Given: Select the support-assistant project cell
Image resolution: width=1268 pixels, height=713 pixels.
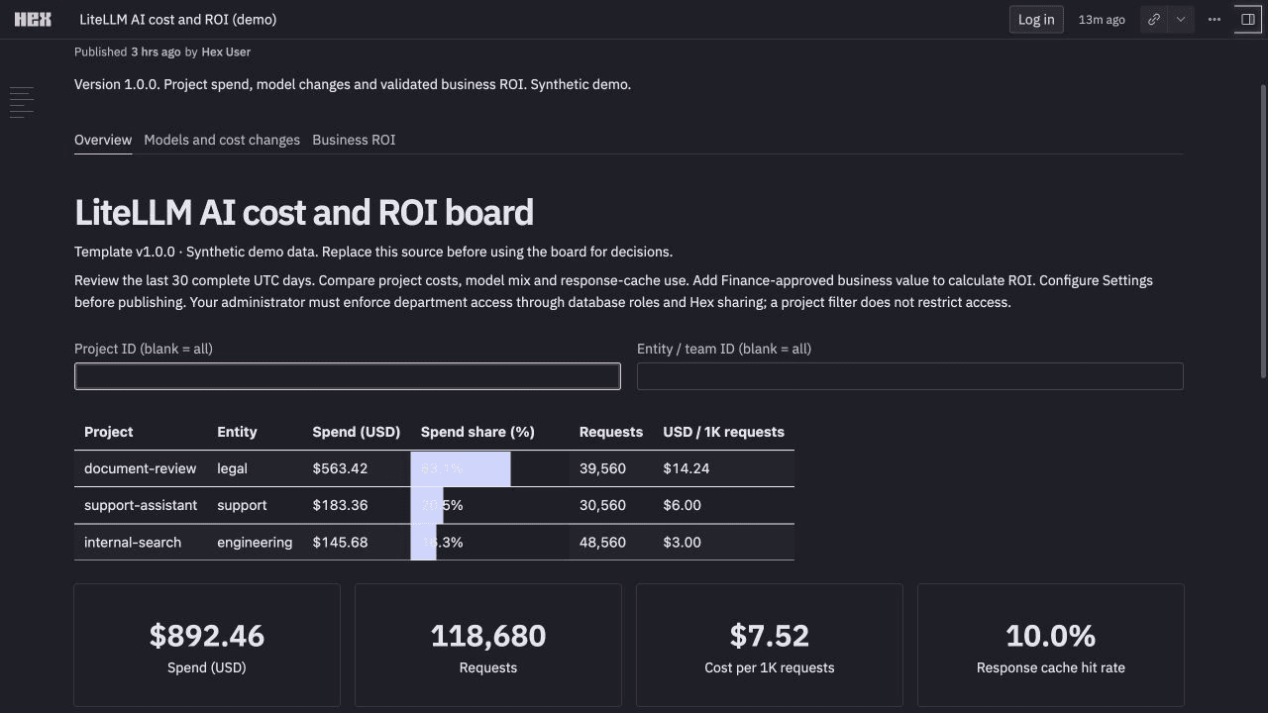Looking at the screenshot, I should pyautogui.click(x=141, y=505).
